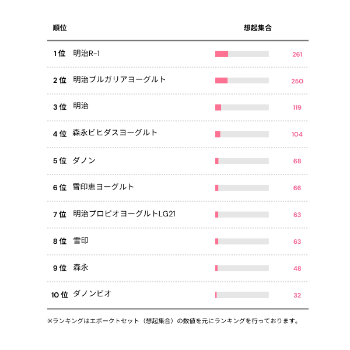Screen dimensions: 350x350
Task: Click the bar next to 明治ブルガリアヨーグルト
Action: coord(242,80)
